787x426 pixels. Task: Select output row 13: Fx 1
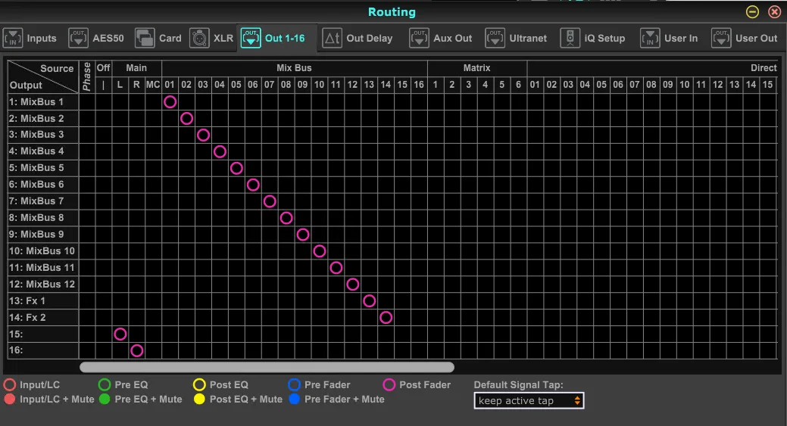click(x=42, y=300)
